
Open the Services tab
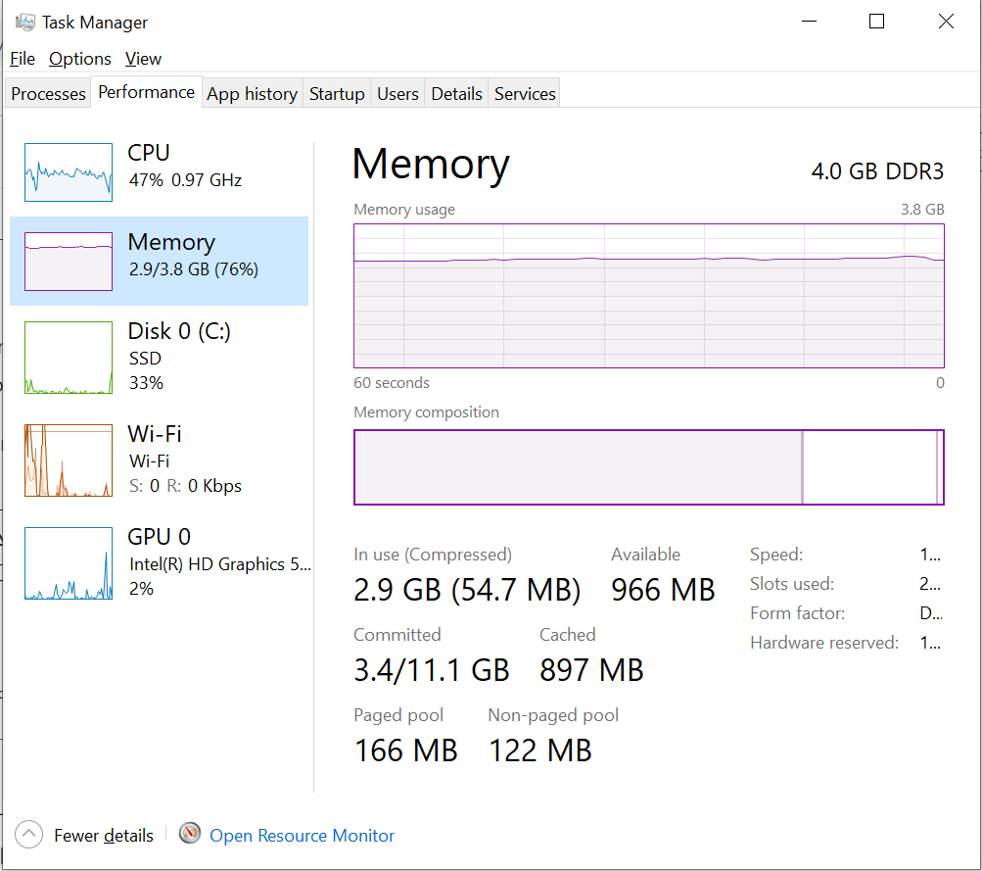point(525,94)
